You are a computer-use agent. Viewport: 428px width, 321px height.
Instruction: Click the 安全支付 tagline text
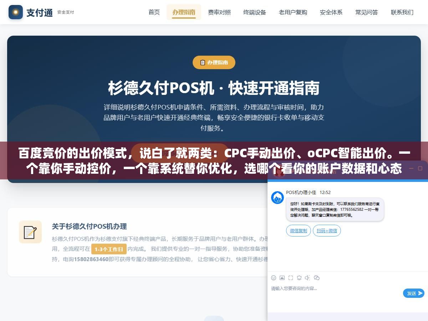[x=66, y=12]
